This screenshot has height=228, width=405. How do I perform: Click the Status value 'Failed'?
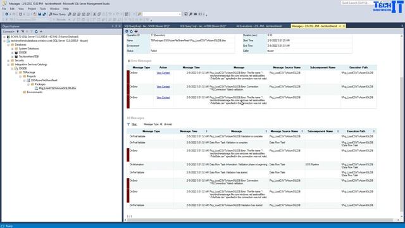[x=154, y=51]
